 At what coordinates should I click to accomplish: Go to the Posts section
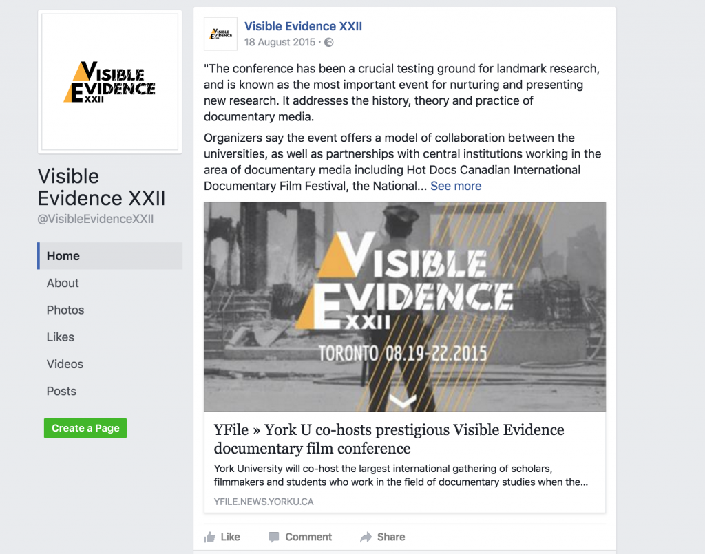tap(61, 391)
